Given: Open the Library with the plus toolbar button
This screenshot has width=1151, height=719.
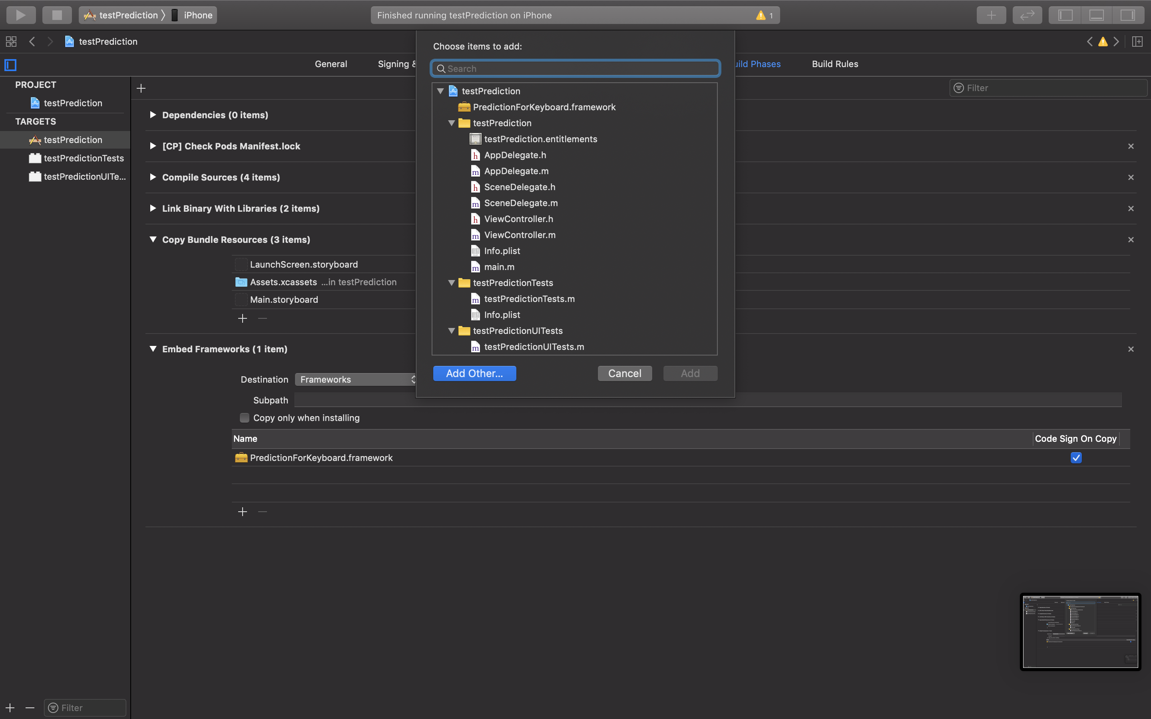Looking at the screenshot, I should (x=991, y=15).
